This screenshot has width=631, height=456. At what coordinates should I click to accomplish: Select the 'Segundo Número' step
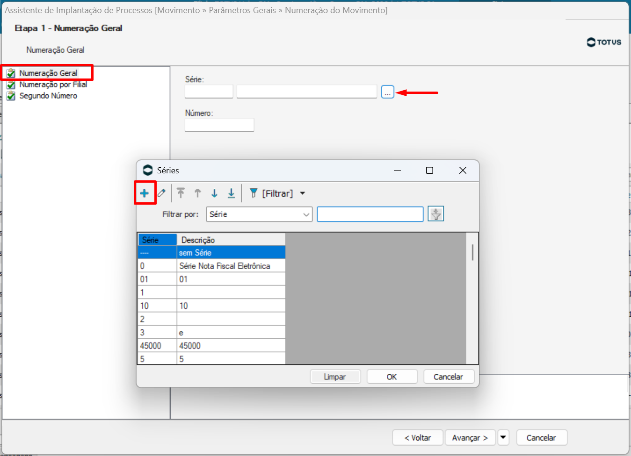point(48,96)
